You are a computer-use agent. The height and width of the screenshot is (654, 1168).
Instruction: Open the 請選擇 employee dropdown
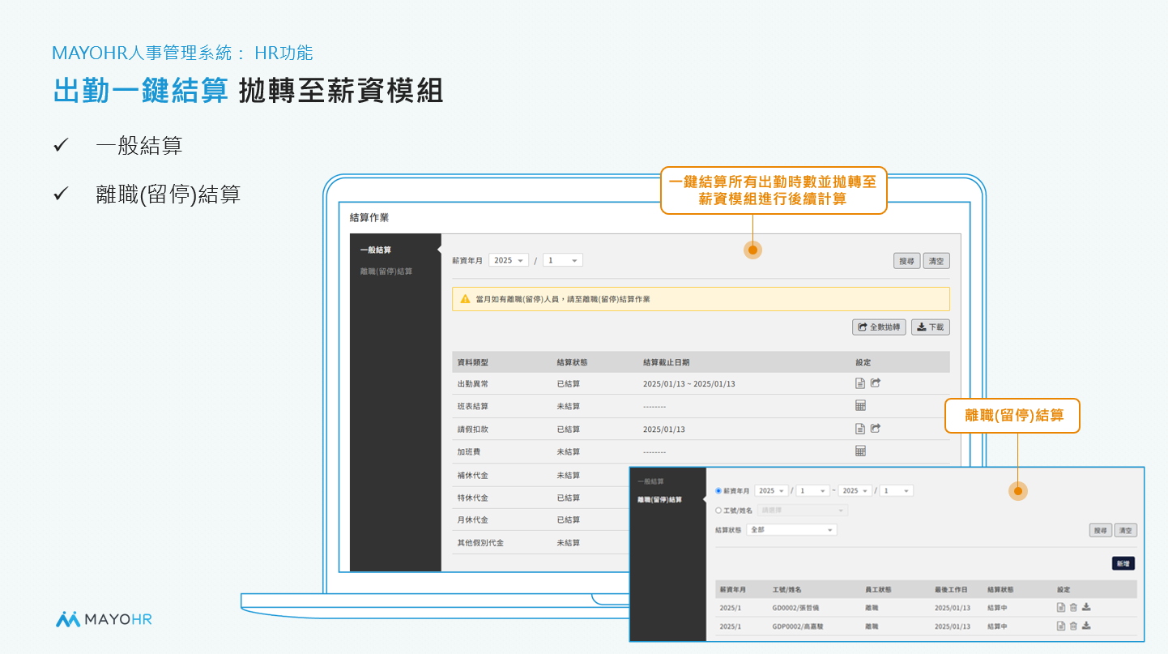[803, 511]
